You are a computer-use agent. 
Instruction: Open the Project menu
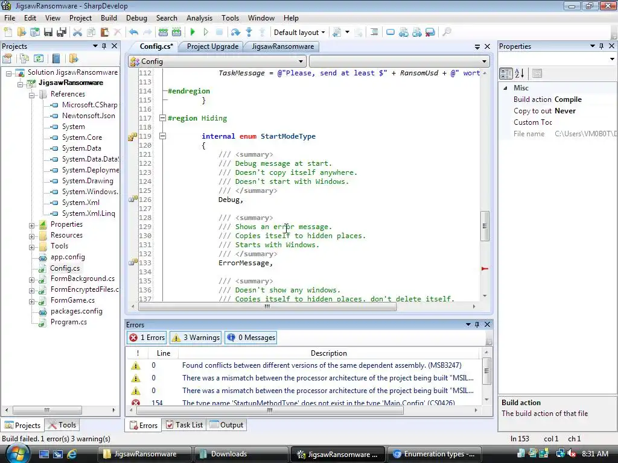point(80,18)
